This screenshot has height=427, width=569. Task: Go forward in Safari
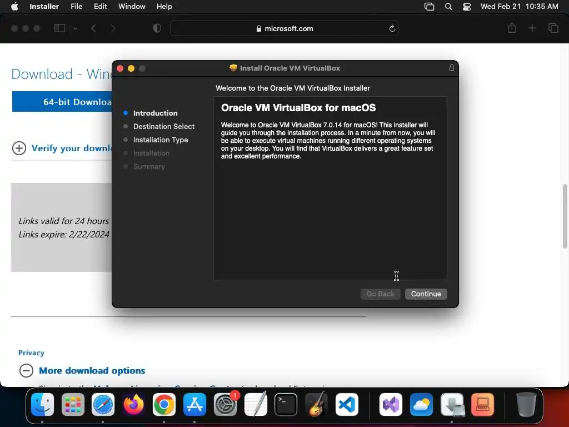113,28
